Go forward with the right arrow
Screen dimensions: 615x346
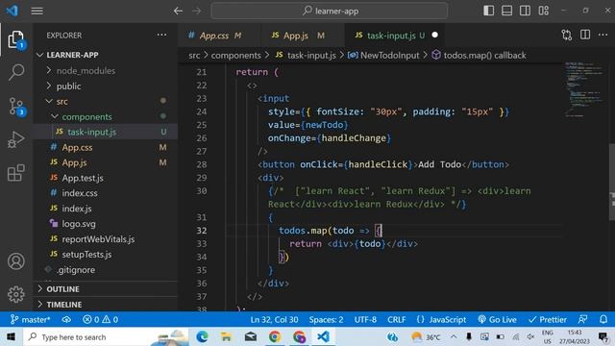click(196, 11)
